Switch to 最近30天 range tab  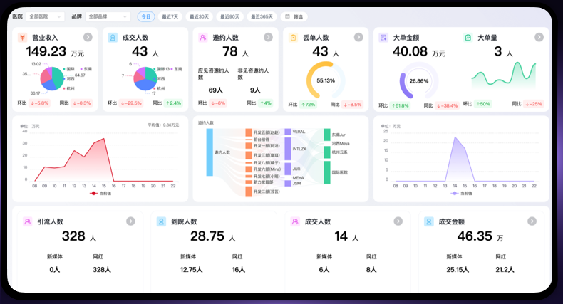pos(200,16)
